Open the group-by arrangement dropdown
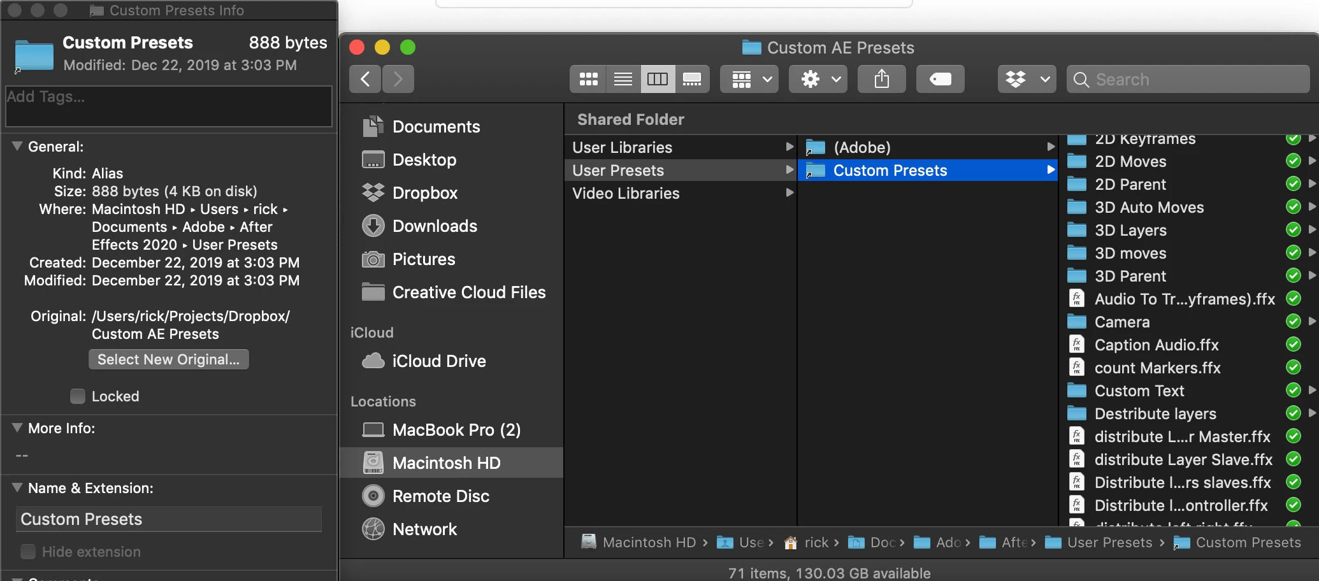Image resolution: width=1319 pixels, height=581 pixels. (749, 79)
